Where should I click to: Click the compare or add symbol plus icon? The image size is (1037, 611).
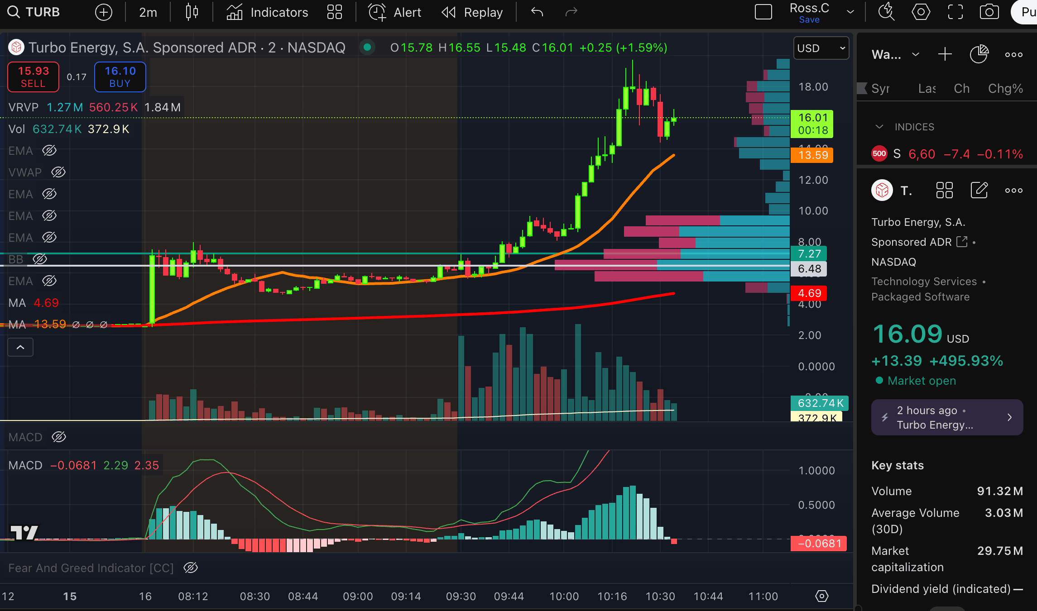click(104, 12)
